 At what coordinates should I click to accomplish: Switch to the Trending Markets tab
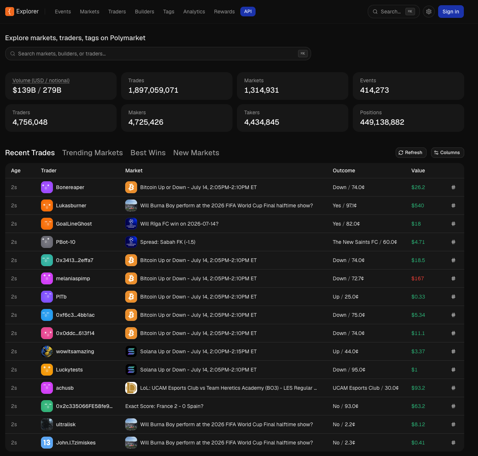(92, 153)
